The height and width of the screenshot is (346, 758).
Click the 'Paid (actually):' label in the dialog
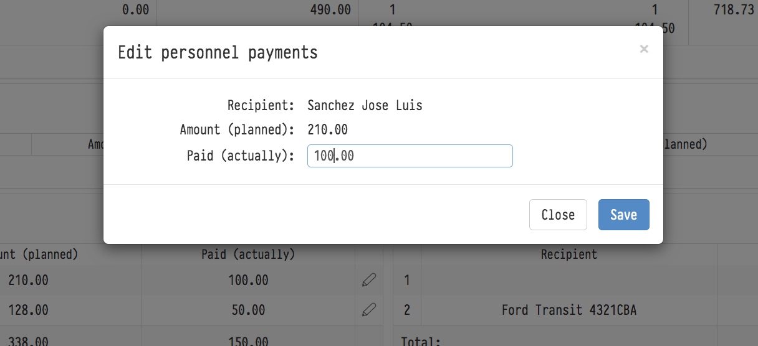coord(241,156)
